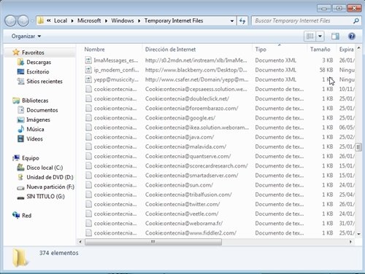Click the Forward navigation arrow button
The height and width of the screenshot is (274, 365).
[x=23, y=21]
